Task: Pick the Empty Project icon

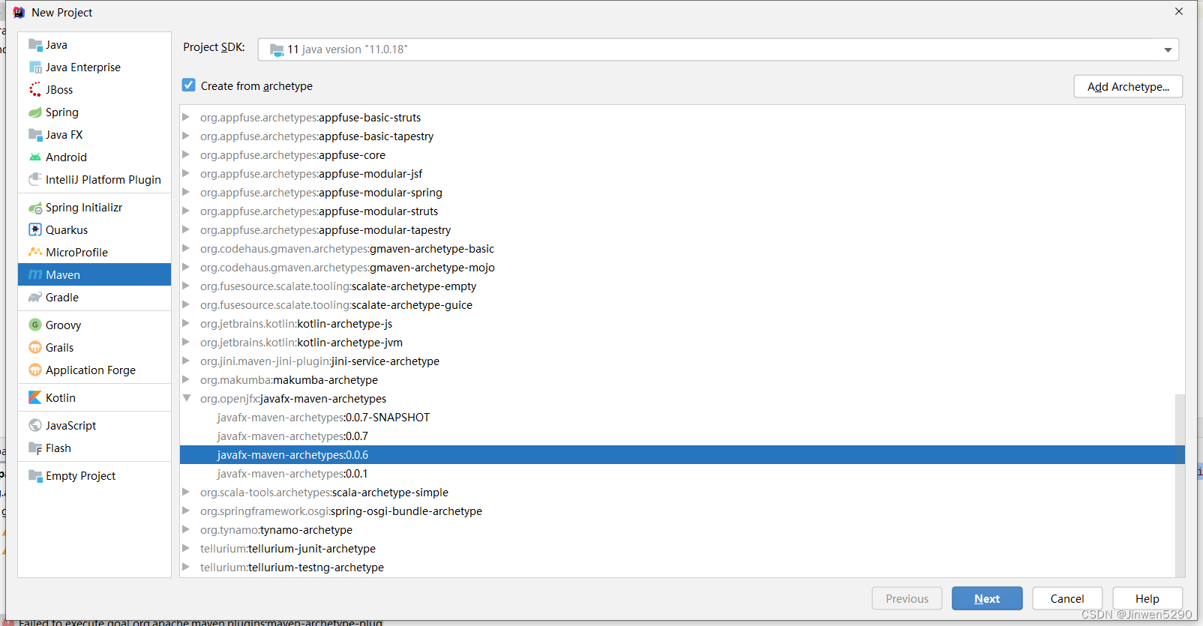Action: click(x=35, y=476)
